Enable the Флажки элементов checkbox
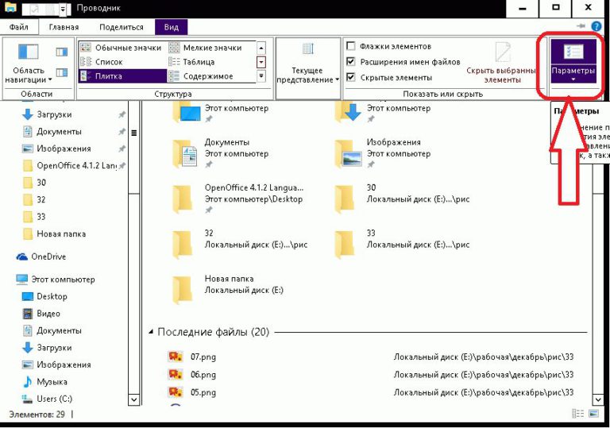The height and width of the screenshot is (428, 610). tap(351, 46)
